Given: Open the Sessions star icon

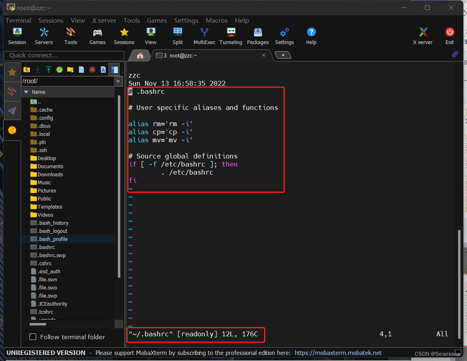Looking at the screenshot, I should [124, 36].
